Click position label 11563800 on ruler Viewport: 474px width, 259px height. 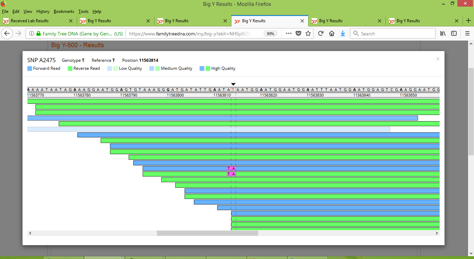[x=175, y=95]
